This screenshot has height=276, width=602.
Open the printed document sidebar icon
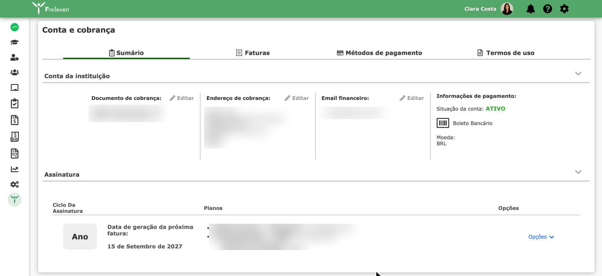tap(15, 153)
